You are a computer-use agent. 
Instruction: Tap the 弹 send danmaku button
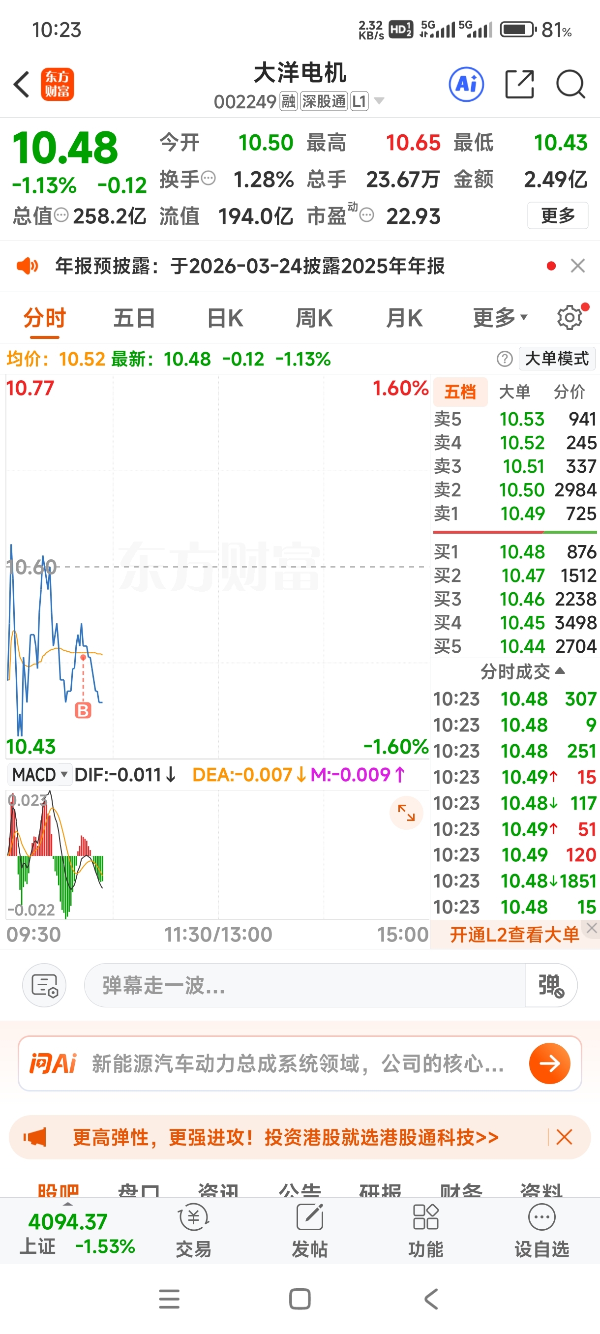[x=551, y=985]
